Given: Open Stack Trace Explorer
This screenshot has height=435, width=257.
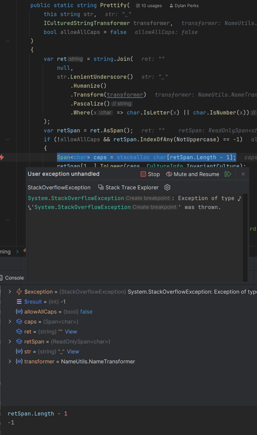Looking at the screenshot, I should (x=128, y=187).
